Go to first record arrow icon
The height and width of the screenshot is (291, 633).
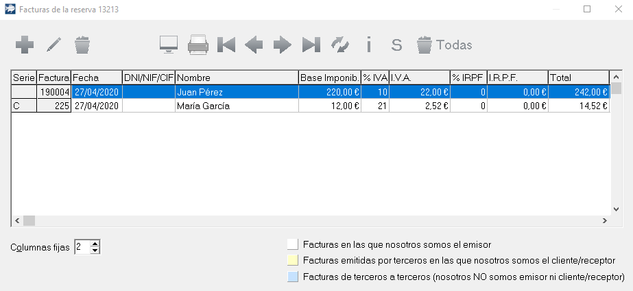tap(226, 45)
